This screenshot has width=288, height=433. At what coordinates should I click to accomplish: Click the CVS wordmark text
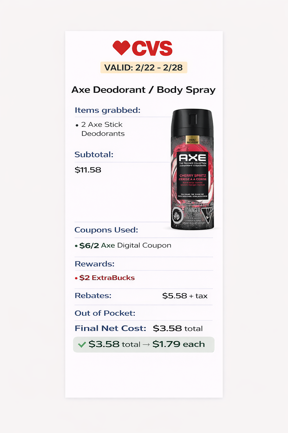pos(152,48)
